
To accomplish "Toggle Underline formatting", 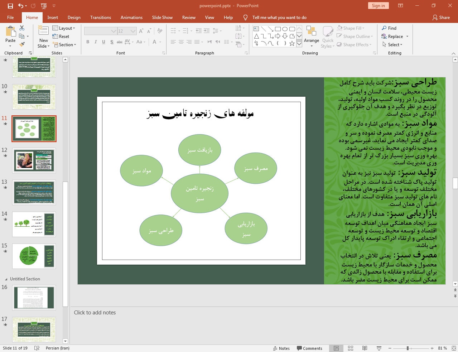I will (x=103, y=42).
